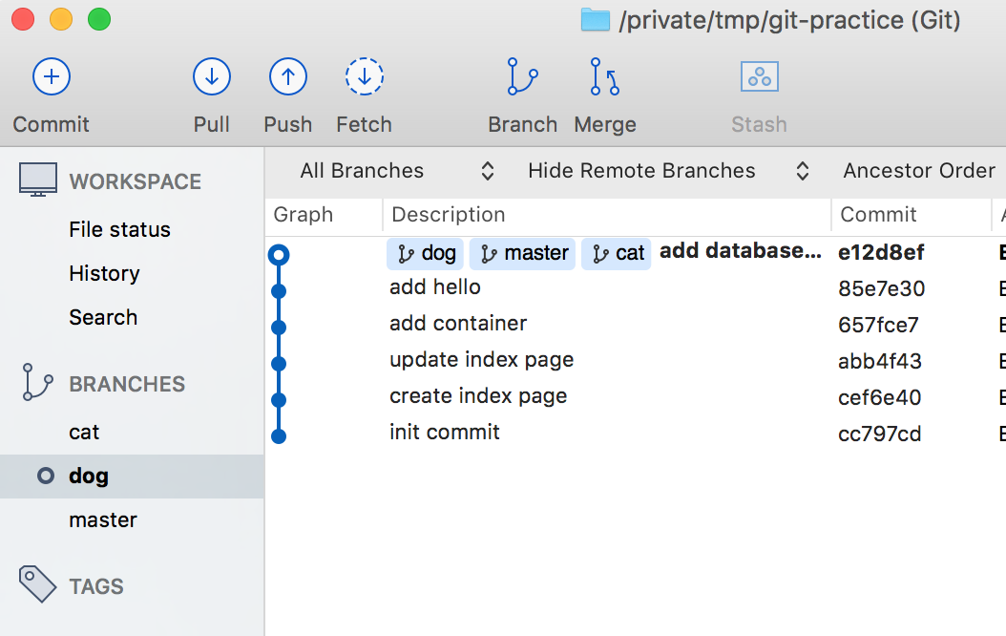Open the Ancestor Order dropdown

pos(918,171)
